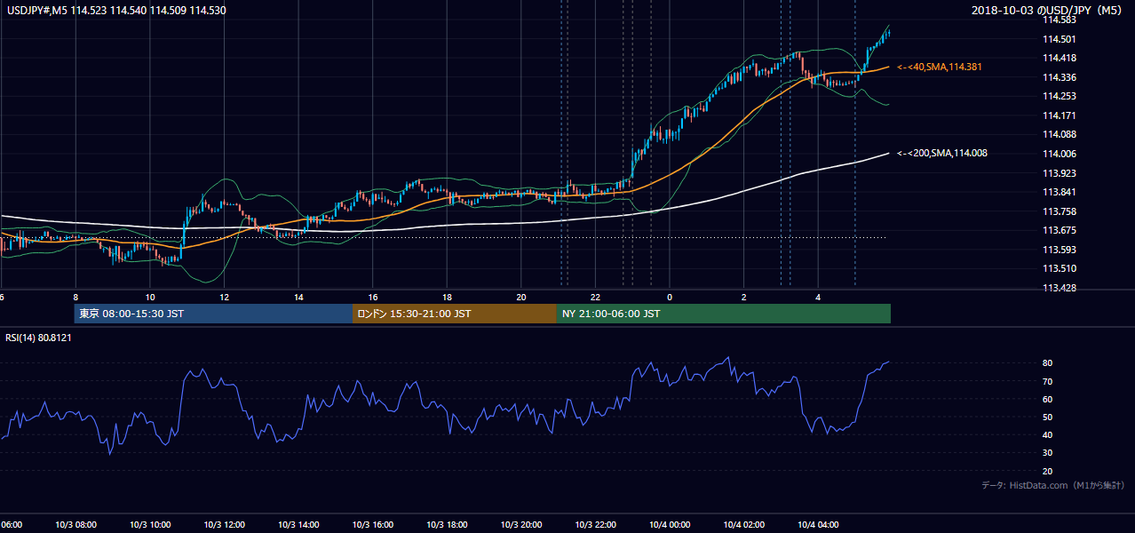Viewport: 1135px width, 533px height.
Task: Click price axis value 114.088
Action: tap(1060, 134)
